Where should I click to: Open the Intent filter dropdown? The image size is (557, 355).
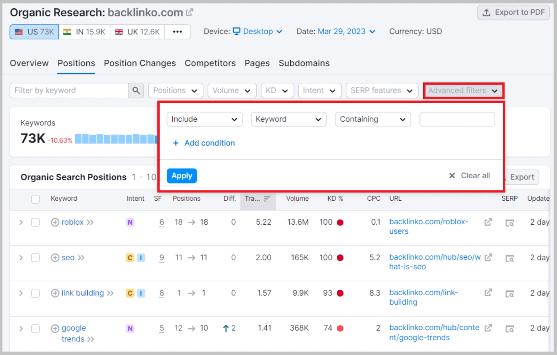[320, 90]
